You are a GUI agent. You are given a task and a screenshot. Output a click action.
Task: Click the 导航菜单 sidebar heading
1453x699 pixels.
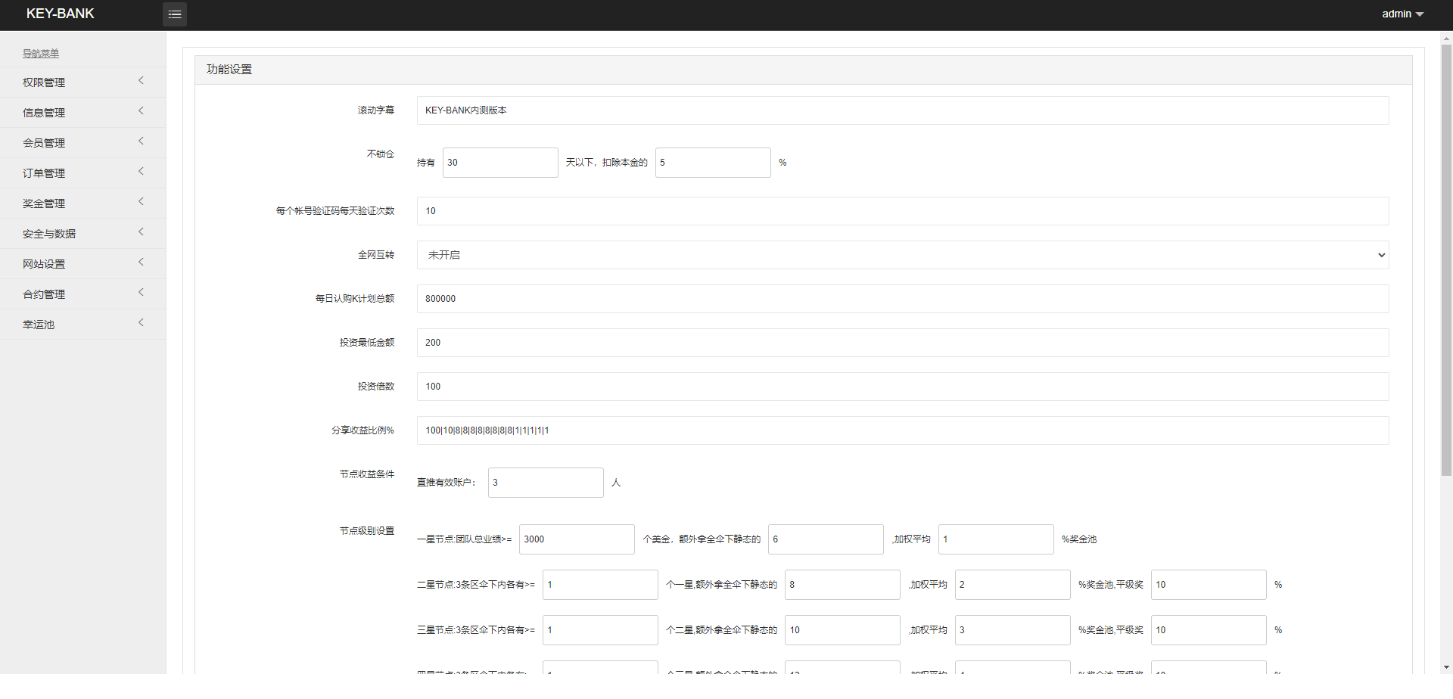click(41, 54)
